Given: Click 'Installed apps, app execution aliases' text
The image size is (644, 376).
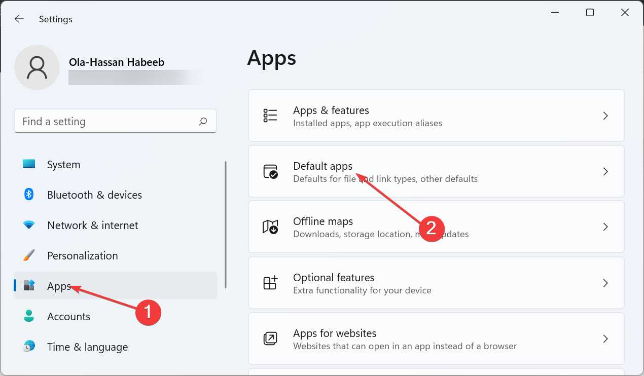Looking at the screenshot, I should pos(368,123).
